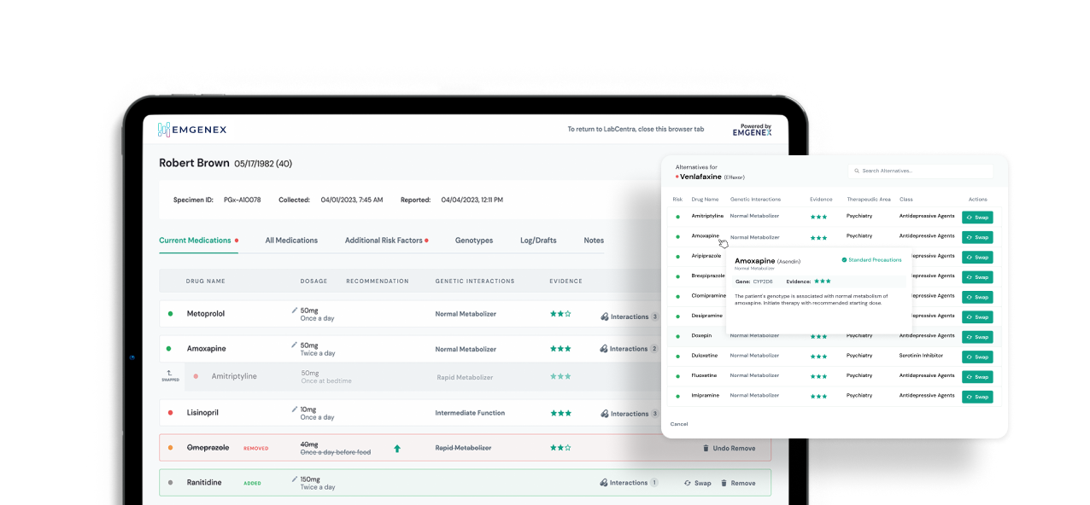Click the red risk dot for Lisinopril

click(170, 413)
